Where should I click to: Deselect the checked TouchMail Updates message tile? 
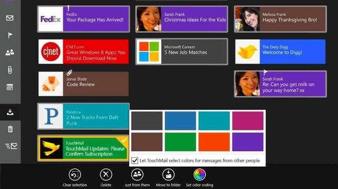[83, 149]
